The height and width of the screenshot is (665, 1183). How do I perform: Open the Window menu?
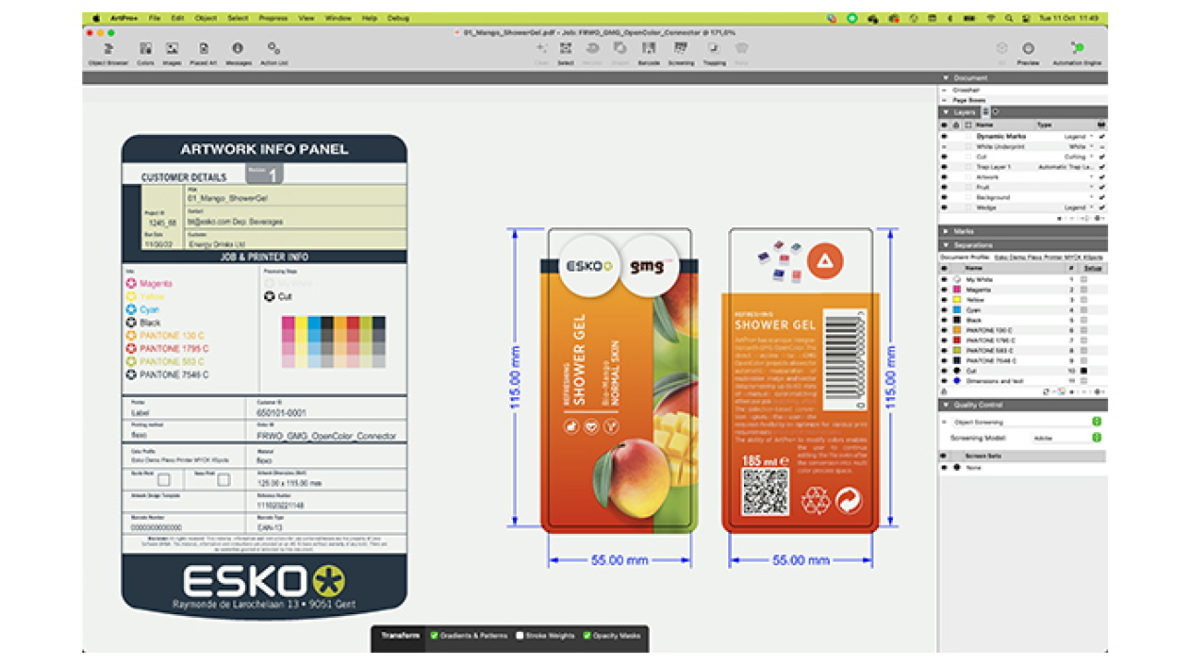tap(338, 18)
